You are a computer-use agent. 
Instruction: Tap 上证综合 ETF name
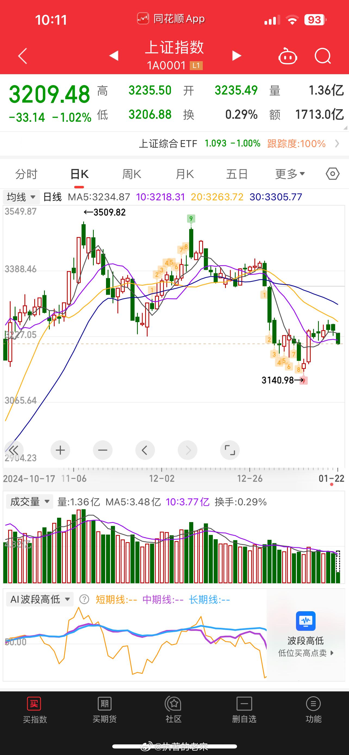168,143
